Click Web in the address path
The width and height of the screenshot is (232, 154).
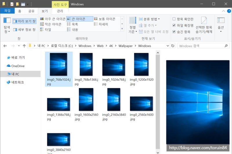[100, 46]
